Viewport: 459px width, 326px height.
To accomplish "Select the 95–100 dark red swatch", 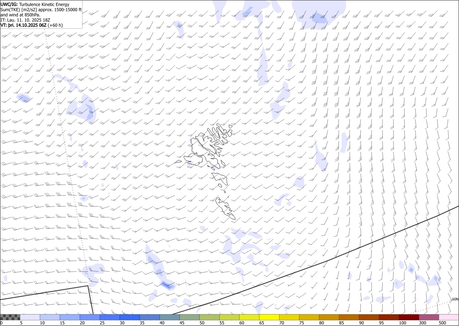I will [389, 317].
